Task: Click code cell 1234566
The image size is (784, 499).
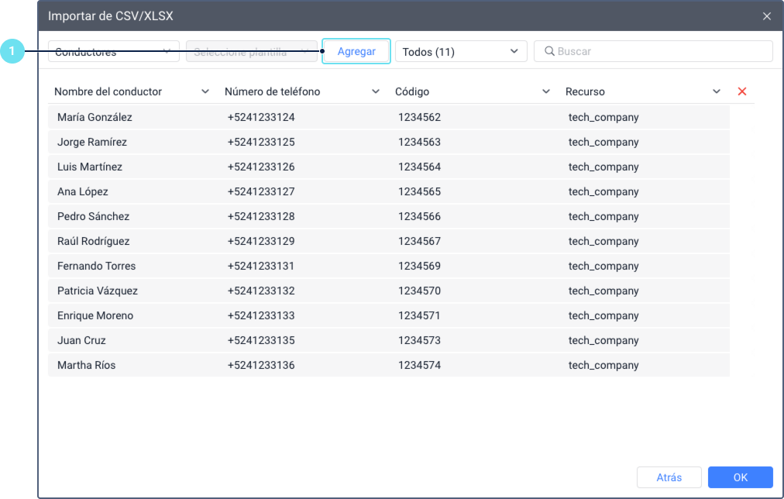Action: tap(419, 217)
